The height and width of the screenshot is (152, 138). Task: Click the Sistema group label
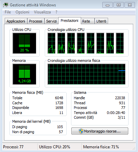pos(80,92)
